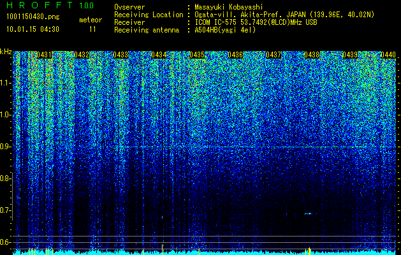
Task: Click the meteor label
Action: tap(91, 20)
